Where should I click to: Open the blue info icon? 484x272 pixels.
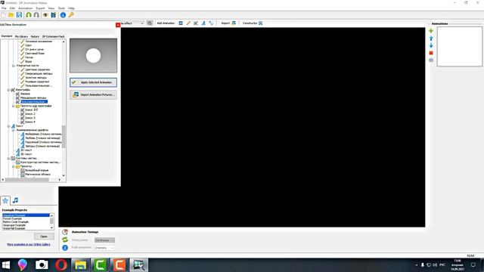pyautogui.click(x=63, y=15)
